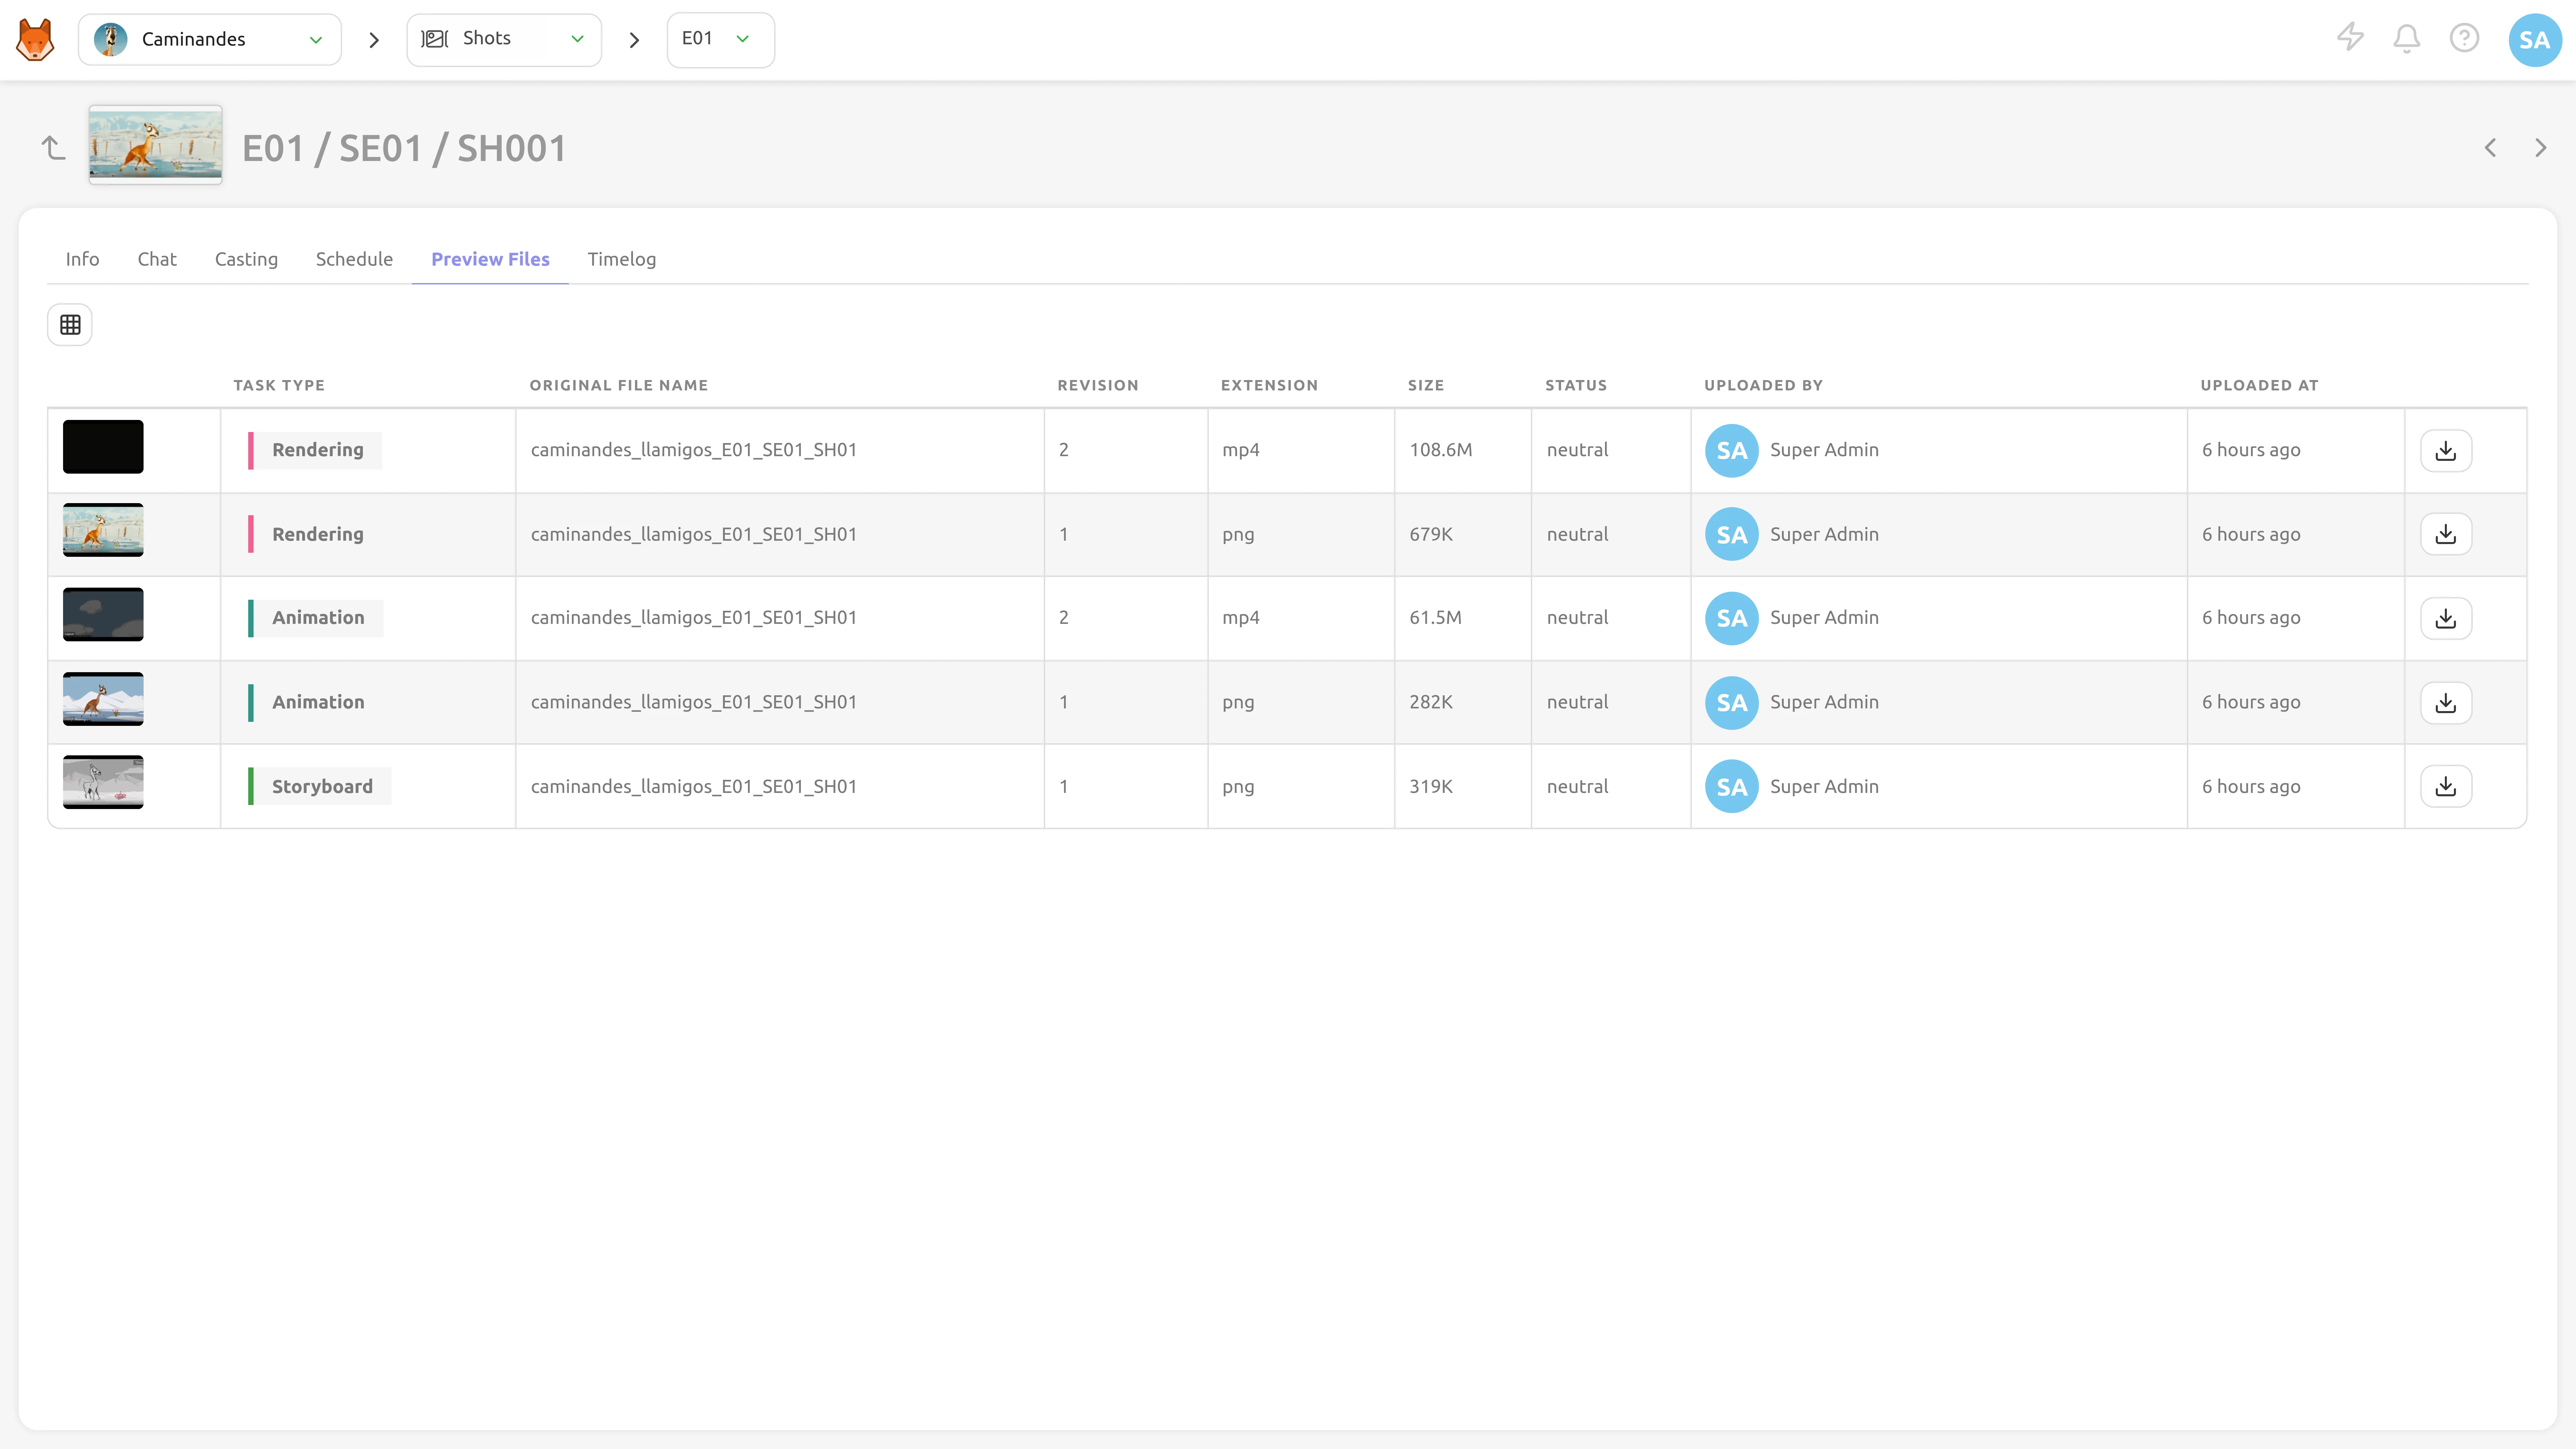
Task: Select the Schedule tab
Action: [354, 259]
